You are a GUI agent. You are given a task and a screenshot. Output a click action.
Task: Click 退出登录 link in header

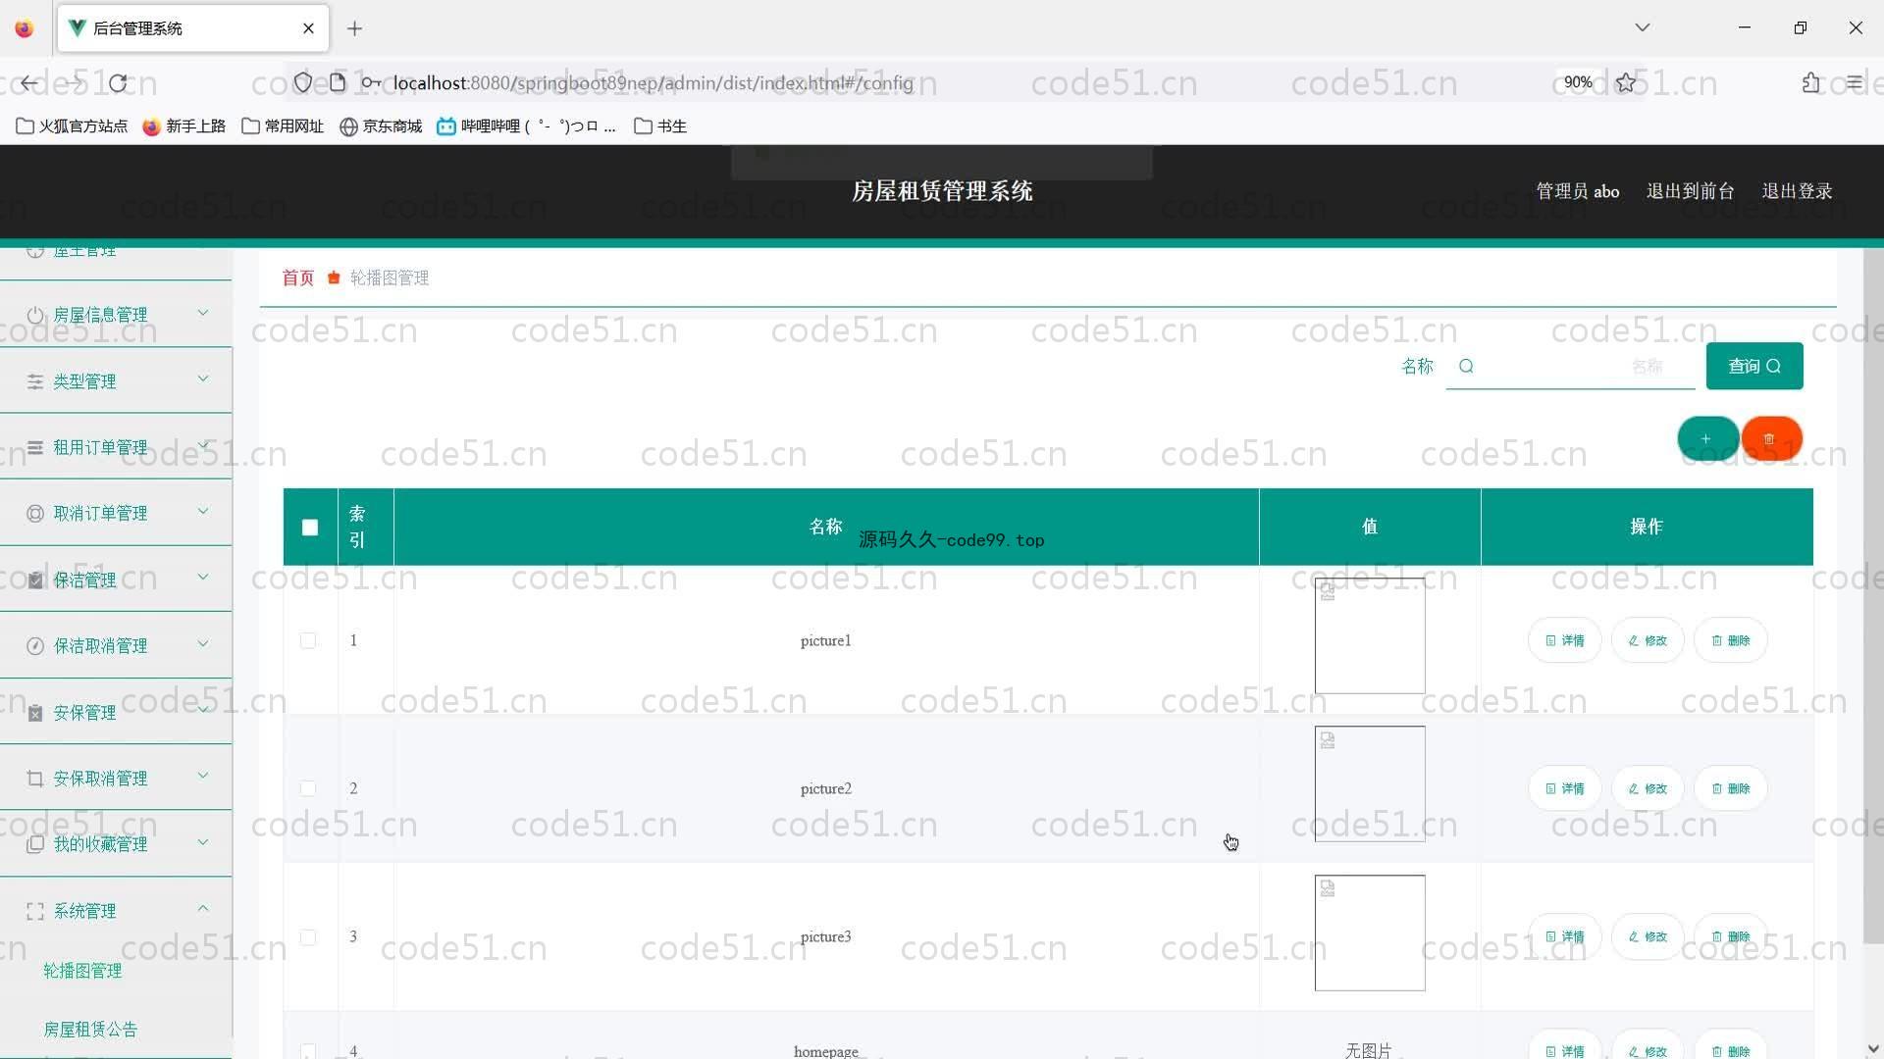(1797, 191)
